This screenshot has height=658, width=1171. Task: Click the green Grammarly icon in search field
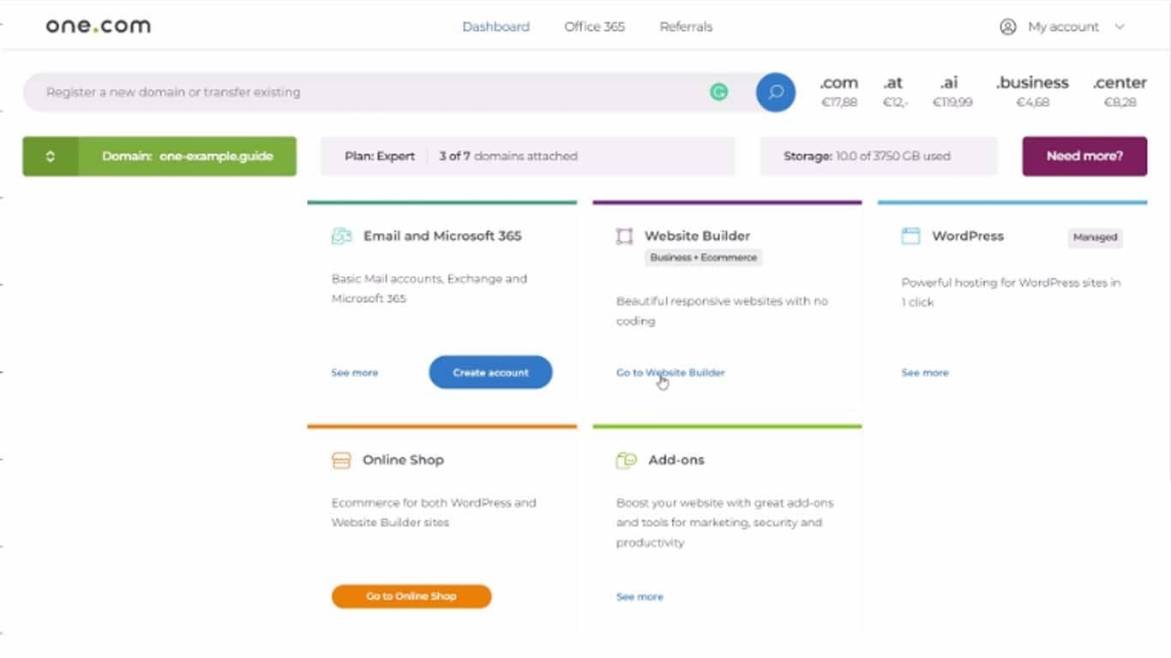click(719, 92)
